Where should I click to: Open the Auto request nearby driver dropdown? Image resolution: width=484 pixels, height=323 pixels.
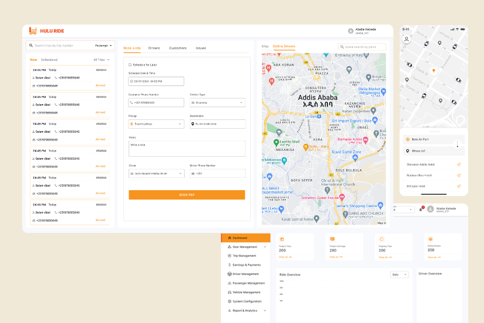[x=156, y=173]
